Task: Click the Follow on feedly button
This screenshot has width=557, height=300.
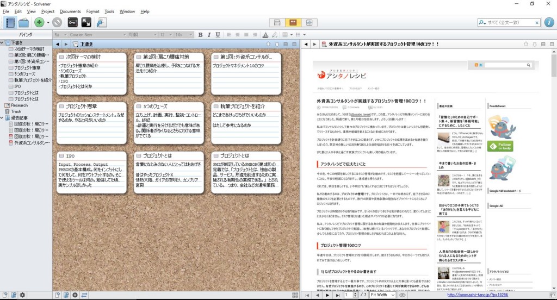Action: coord(500,146)
